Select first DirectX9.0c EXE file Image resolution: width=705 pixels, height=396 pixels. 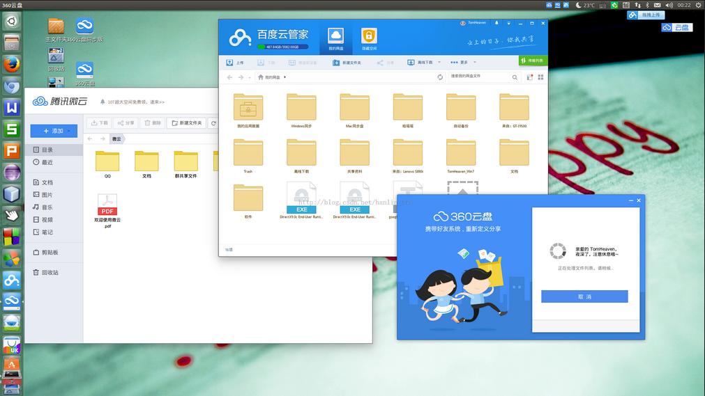(x=301, y=200)
